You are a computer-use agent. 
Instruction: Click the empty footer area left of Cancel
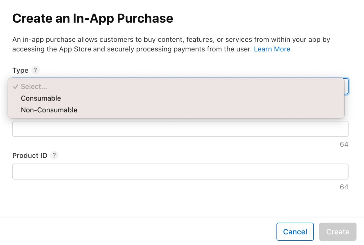pyautogui.click(x=136, y=232)
